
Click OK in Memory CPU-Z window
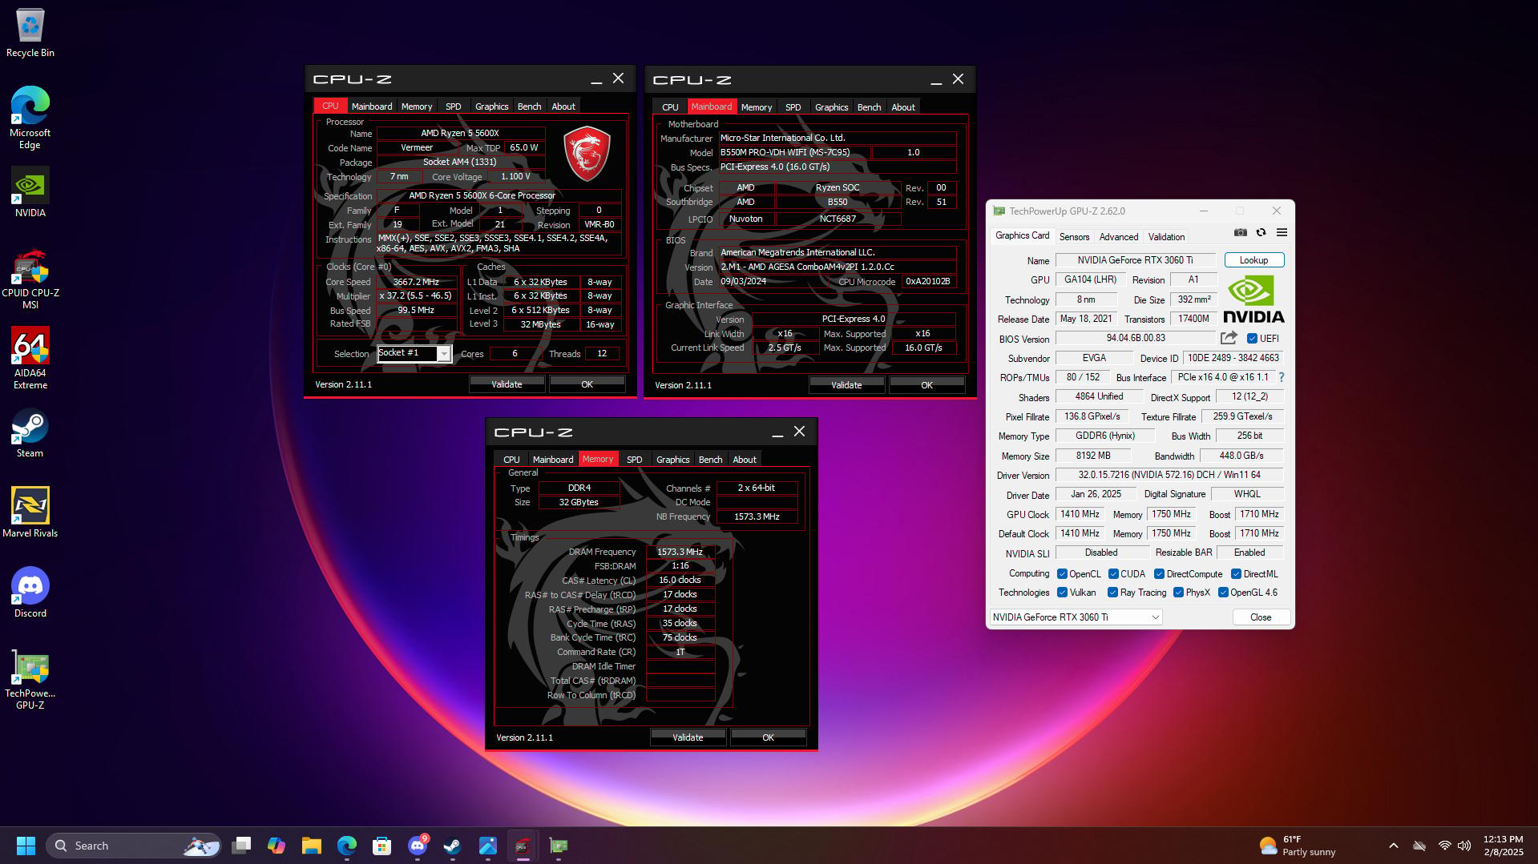[768, 737]
